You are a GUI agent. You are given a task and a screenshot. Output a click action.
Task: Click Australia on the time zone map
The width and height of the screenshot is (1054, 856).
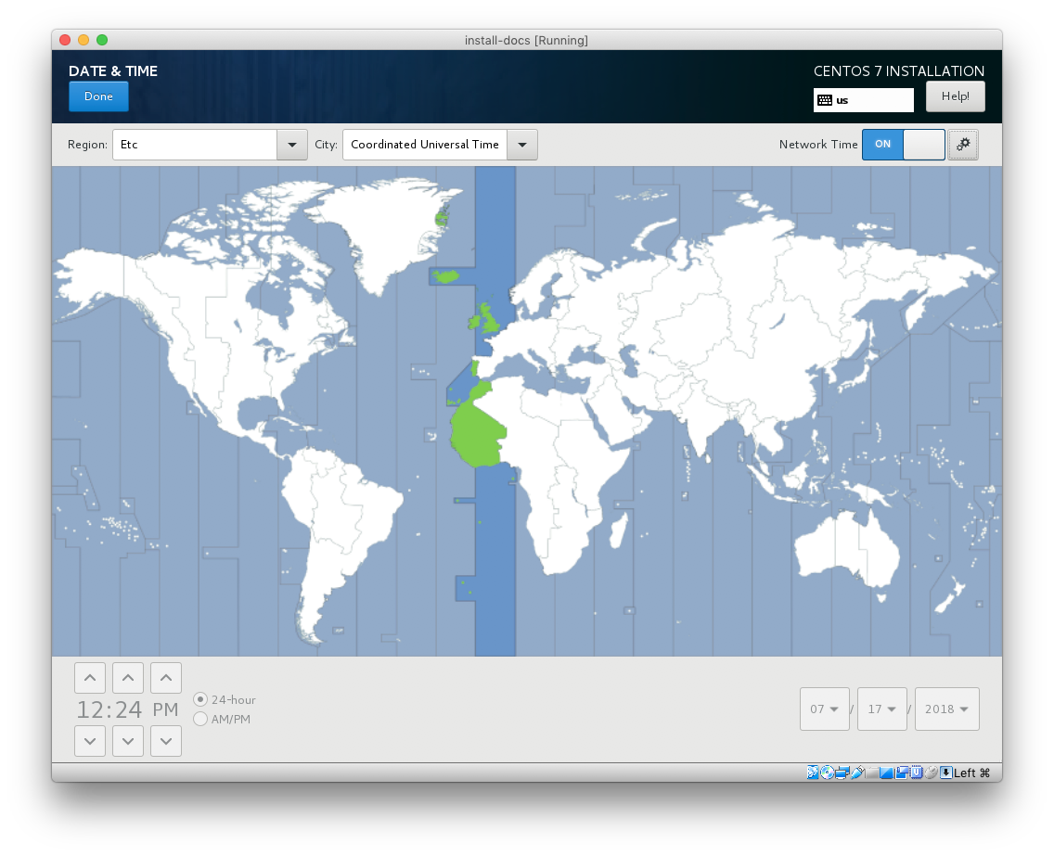pos(848,548)
